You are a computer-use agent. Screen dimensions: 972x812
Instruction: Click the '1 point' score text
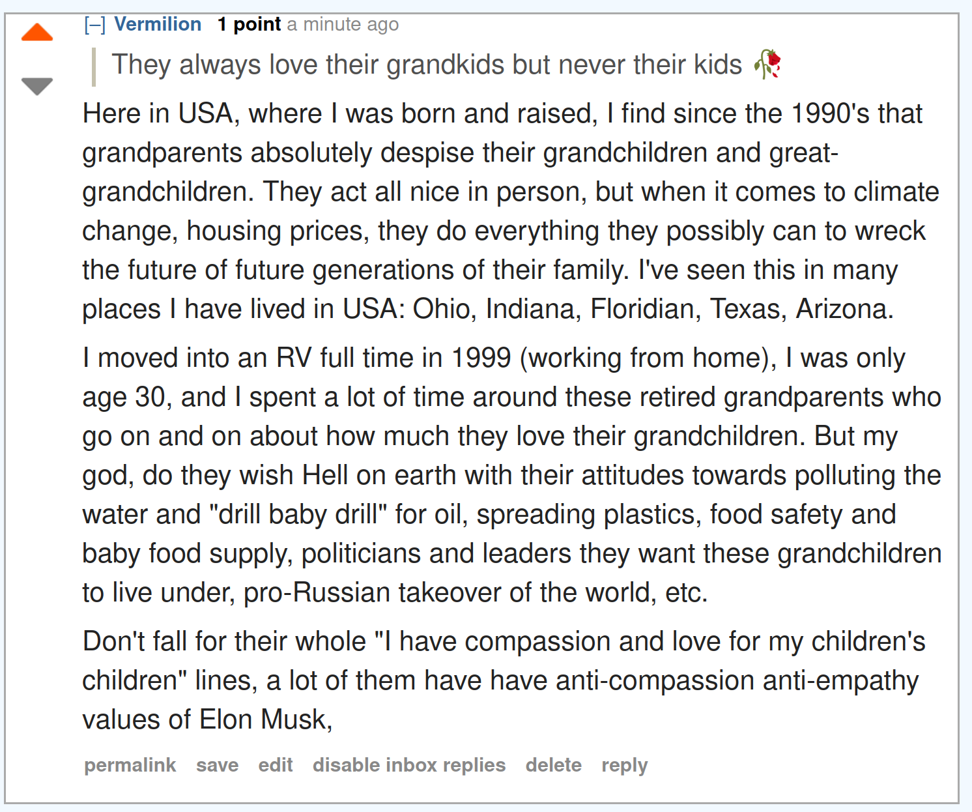(249, 24)
